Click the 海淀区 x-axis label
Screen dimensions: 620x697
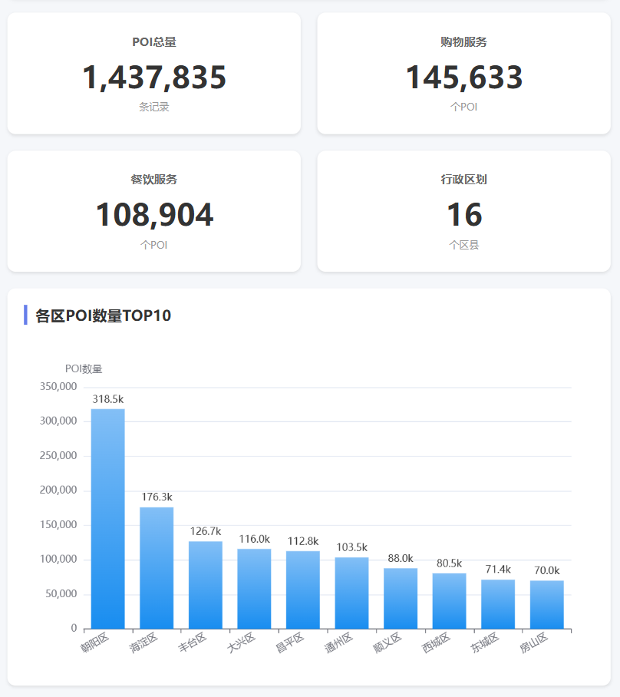coord(143,642)
